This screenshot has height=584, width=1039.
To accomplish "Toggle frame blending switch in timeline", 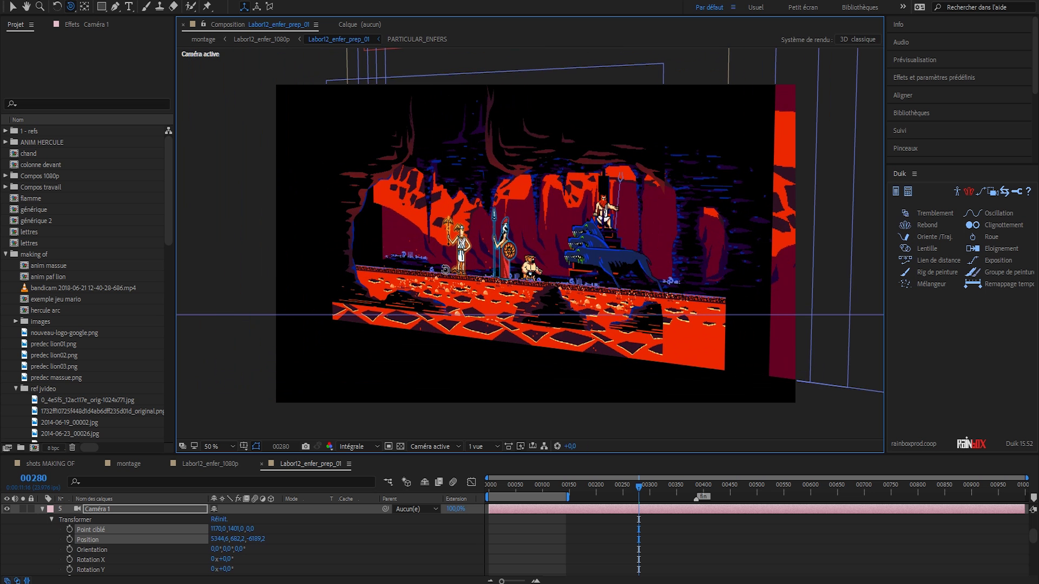I will 439,482.
